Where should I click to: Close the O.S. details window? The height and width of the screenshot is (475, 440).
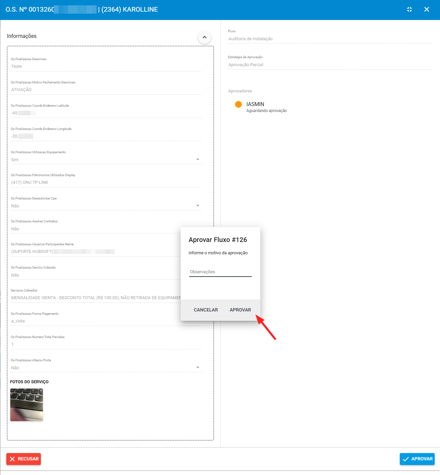coord(427,9)
